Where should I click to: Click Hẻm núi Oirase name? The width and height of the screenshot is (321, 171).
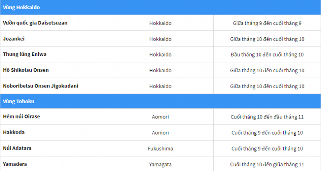click(x=21, y=116)
